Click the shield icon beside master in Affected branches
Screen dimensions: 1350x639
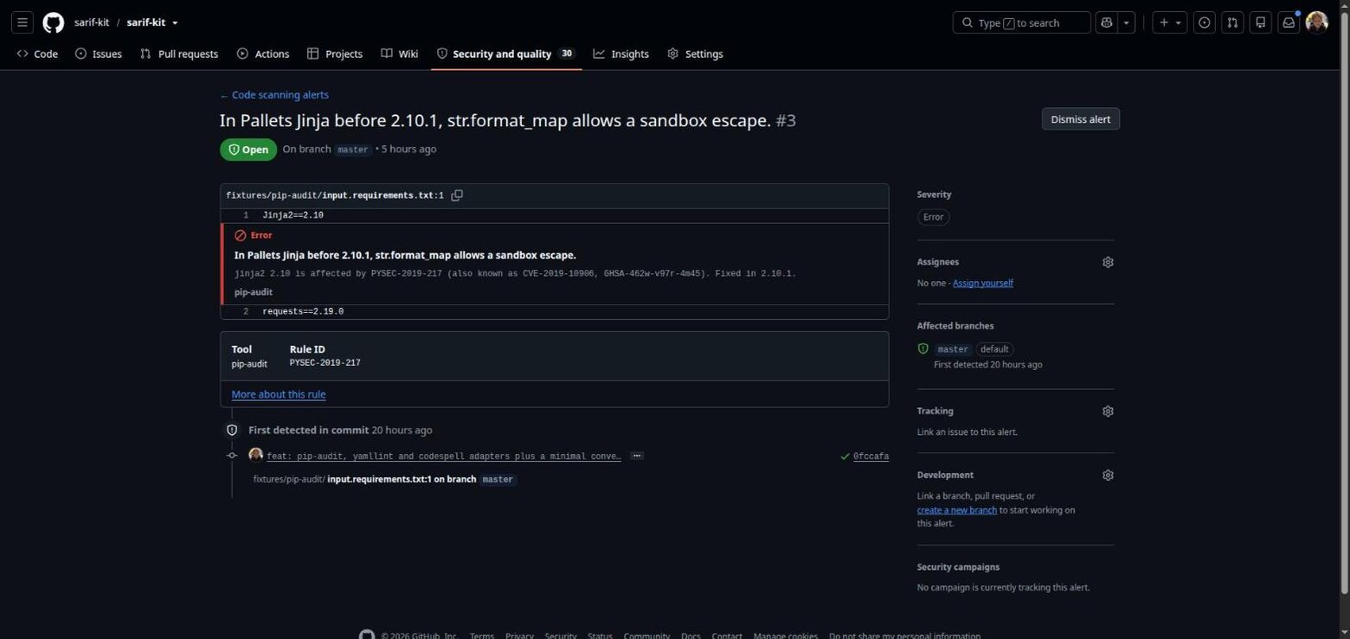pyautogui.click(x=922, y=348)
